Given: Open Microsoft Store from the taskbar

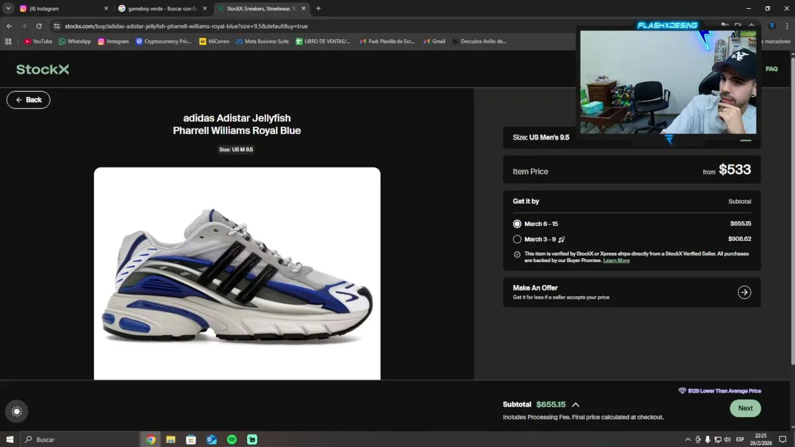Looking at the screenshot, I should 191,440.
